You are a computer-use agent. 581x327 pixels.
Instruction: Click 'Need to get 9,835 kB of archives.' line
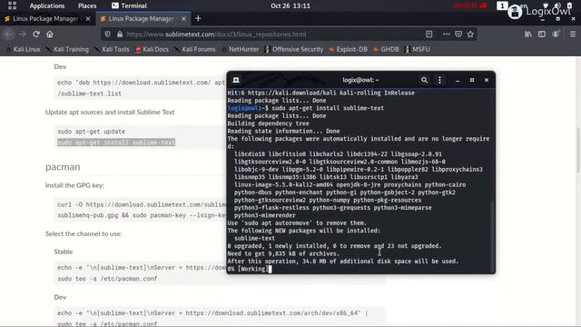point(283,254)
